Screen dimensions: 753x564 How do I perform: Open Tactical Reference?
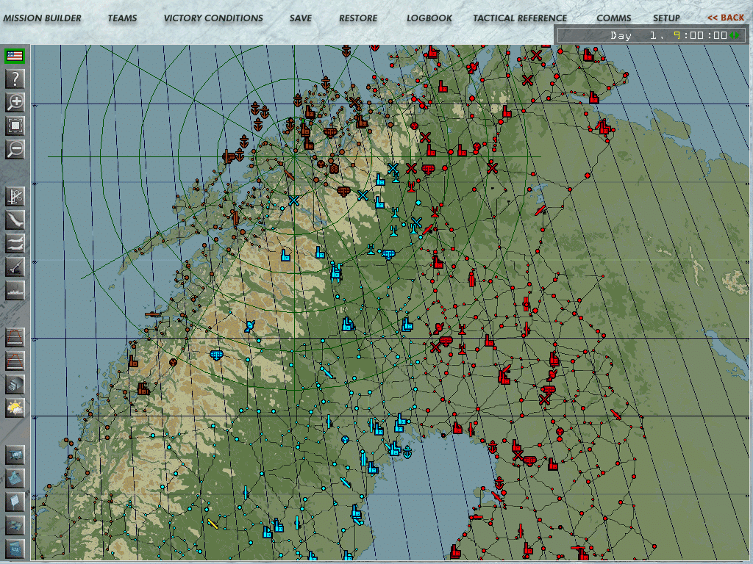pyautogui.click(x=520, y=18)
